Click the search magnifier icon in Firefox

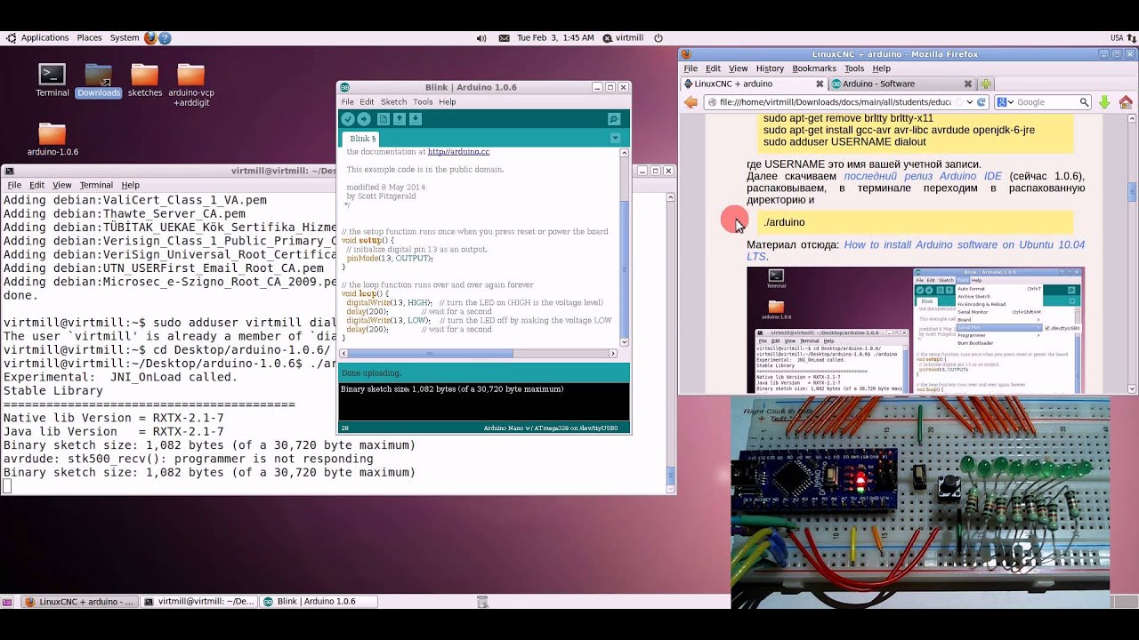coord(1084,102)
